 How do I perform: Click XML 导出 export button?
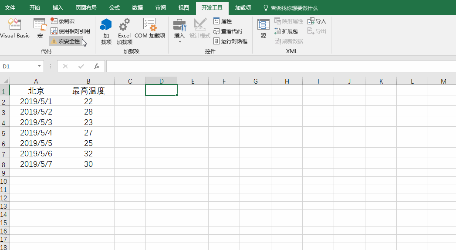[317, 31]
